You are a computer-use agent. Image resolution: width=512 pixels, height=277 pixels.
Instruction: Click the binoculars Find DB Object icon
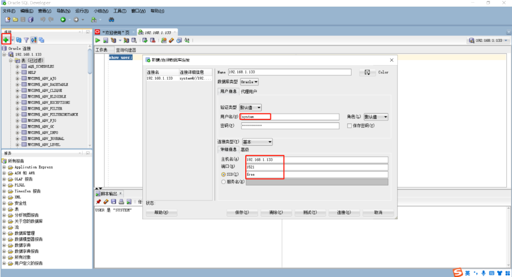111,20
